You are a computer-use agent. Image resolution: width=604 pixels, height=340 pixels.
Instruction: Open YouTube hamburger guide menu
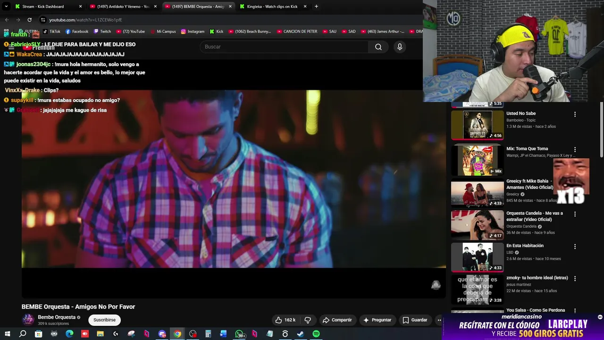[11, 47]
